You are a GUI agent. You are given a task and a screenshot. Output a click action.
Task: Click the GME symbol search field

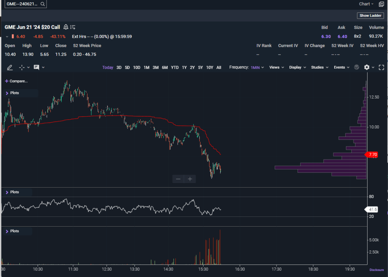pos(22,4)
